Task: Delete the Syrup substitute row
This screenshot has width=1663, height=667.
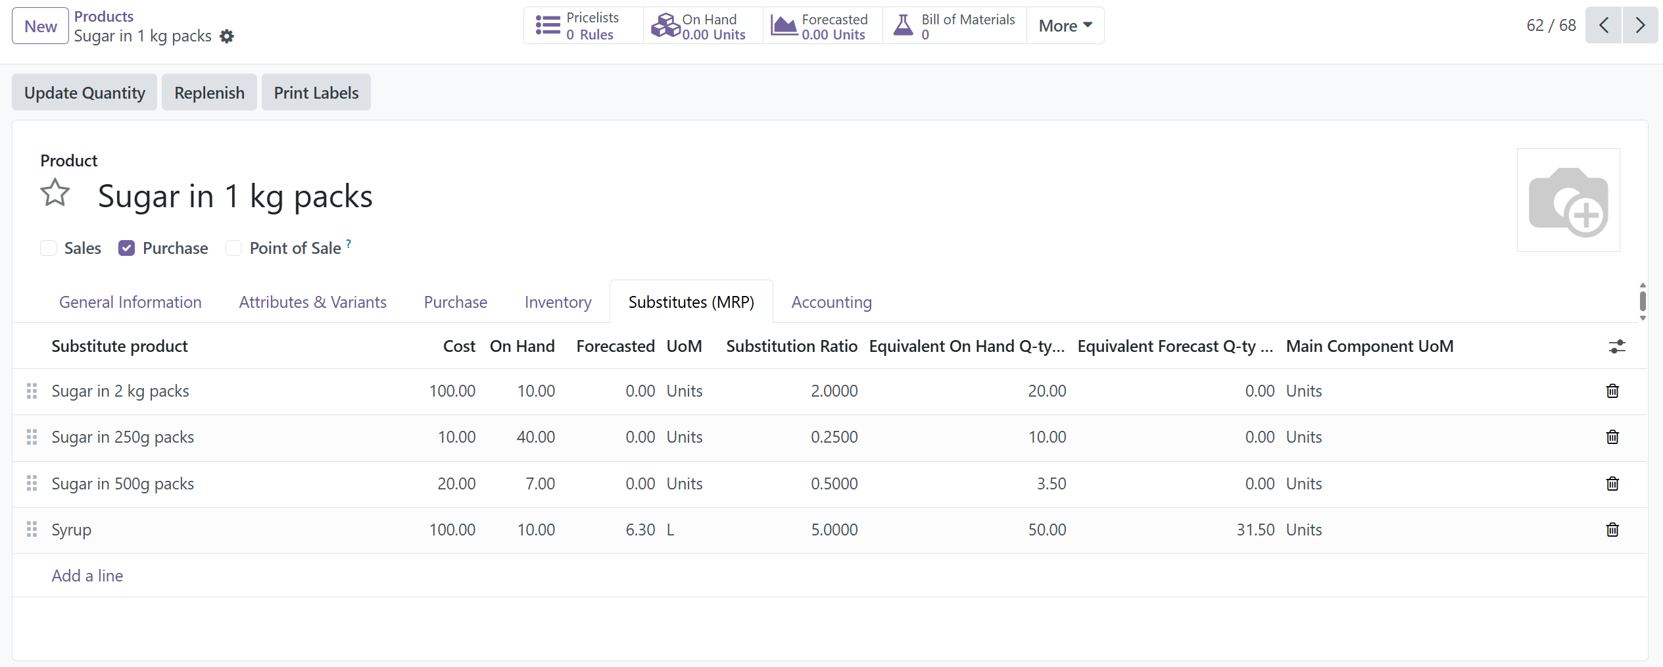Action: pyautogui.click(x=1612, y=530)
